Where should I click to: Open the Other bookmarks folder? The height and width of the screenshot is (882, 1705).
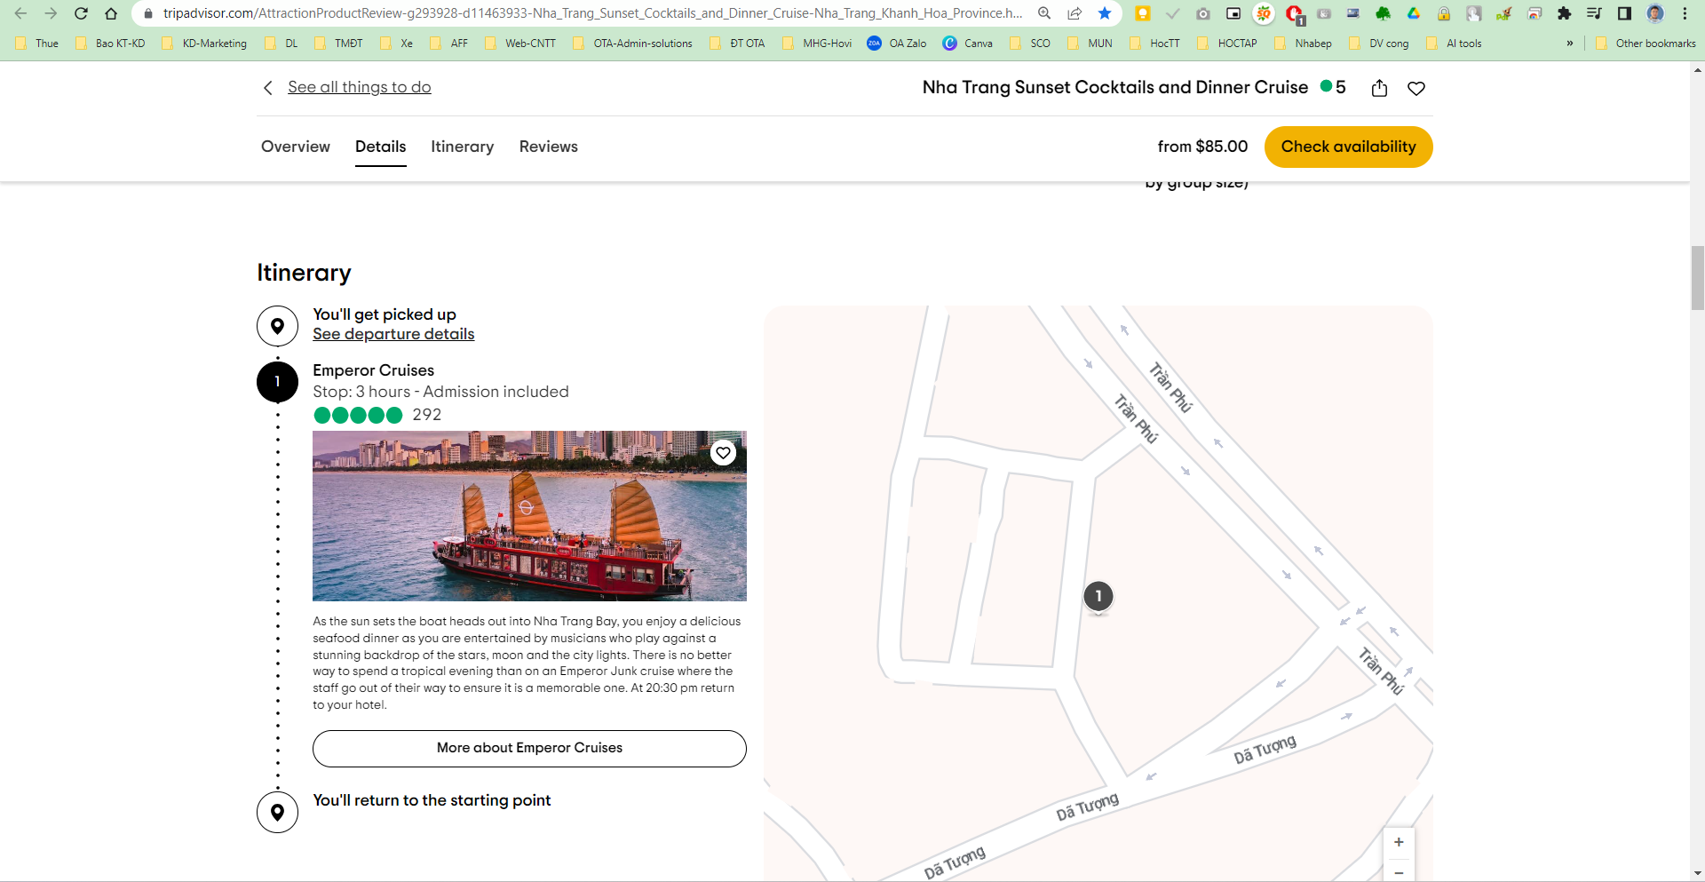pos(1646,43)
